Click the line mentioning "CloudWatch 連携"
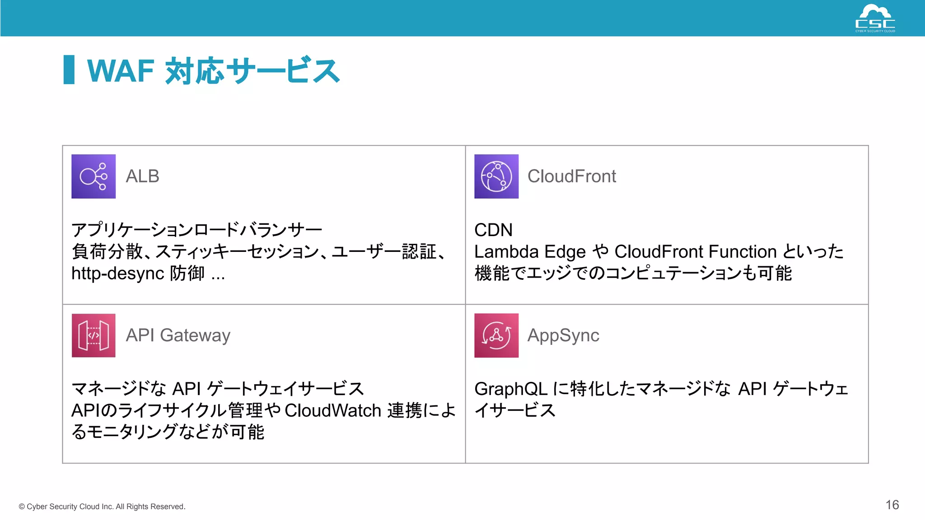Screen dimensions: 925x520 click(x=264, y=410)
